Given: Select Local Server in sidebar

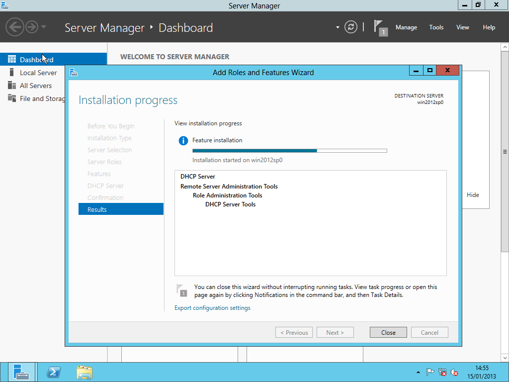Looking at the screenshot, I should coord(38,73).
